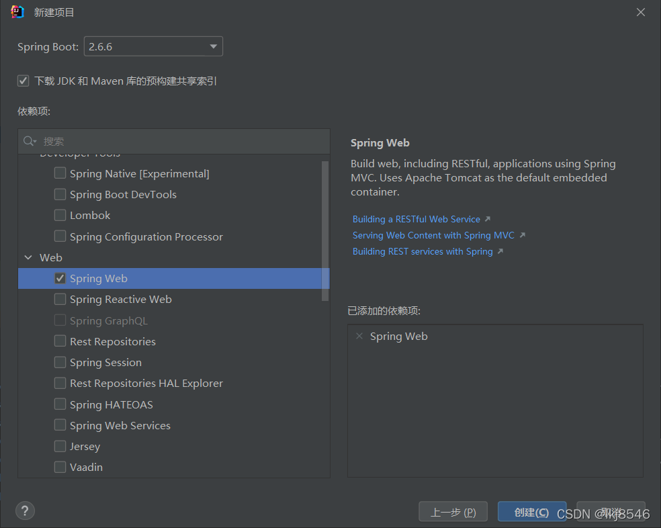
Task: Click the 创建 button
Action: [531, 511]
